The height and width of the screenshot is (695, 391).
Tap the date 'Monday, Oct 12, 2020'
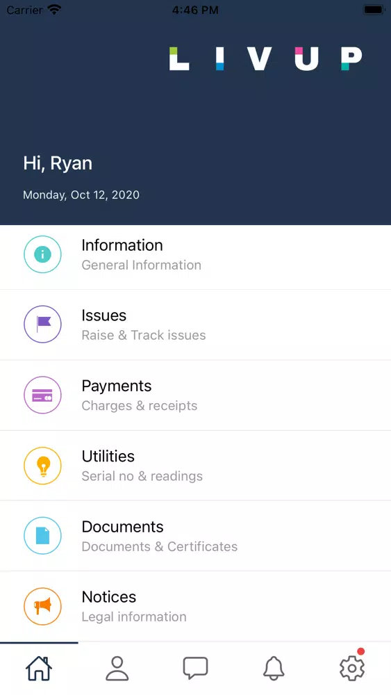coord(81,195)
